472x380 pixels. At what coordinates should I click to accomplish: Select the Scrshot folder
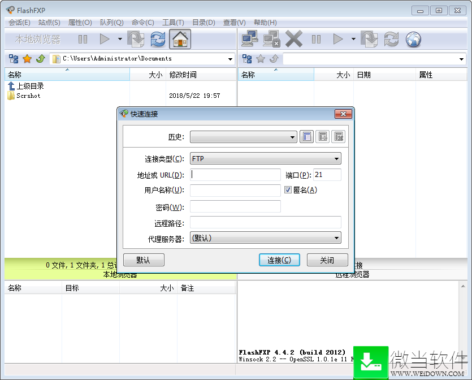pos(24,96)
